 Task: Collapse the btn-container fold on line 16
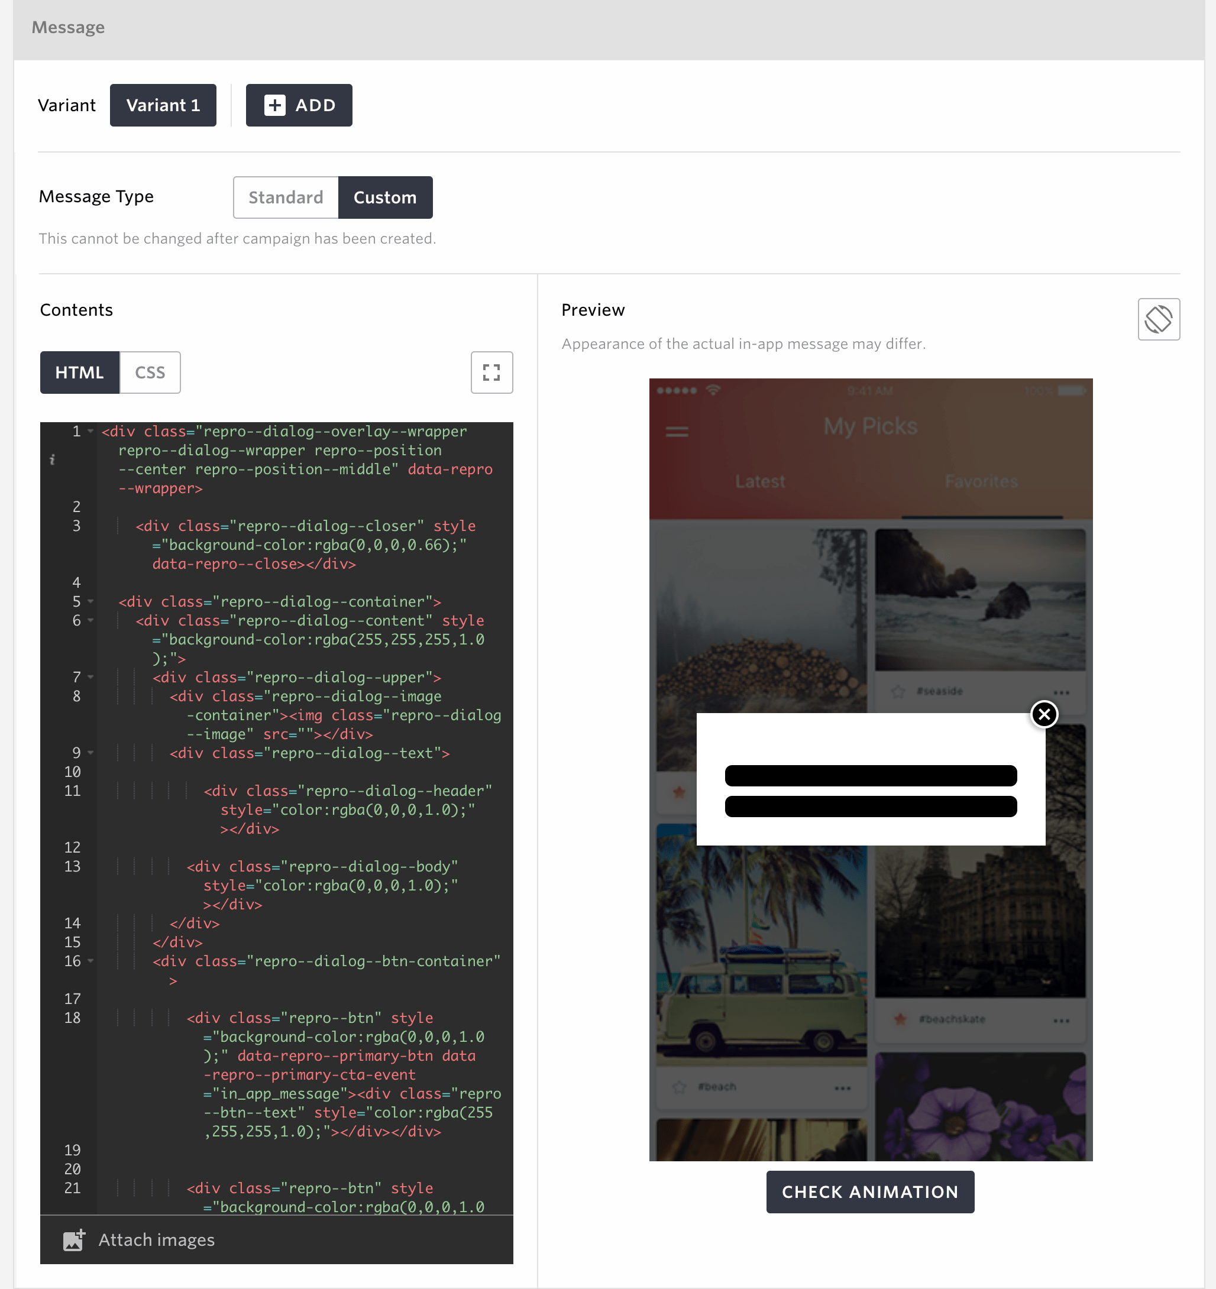click(x=90, y=961)
